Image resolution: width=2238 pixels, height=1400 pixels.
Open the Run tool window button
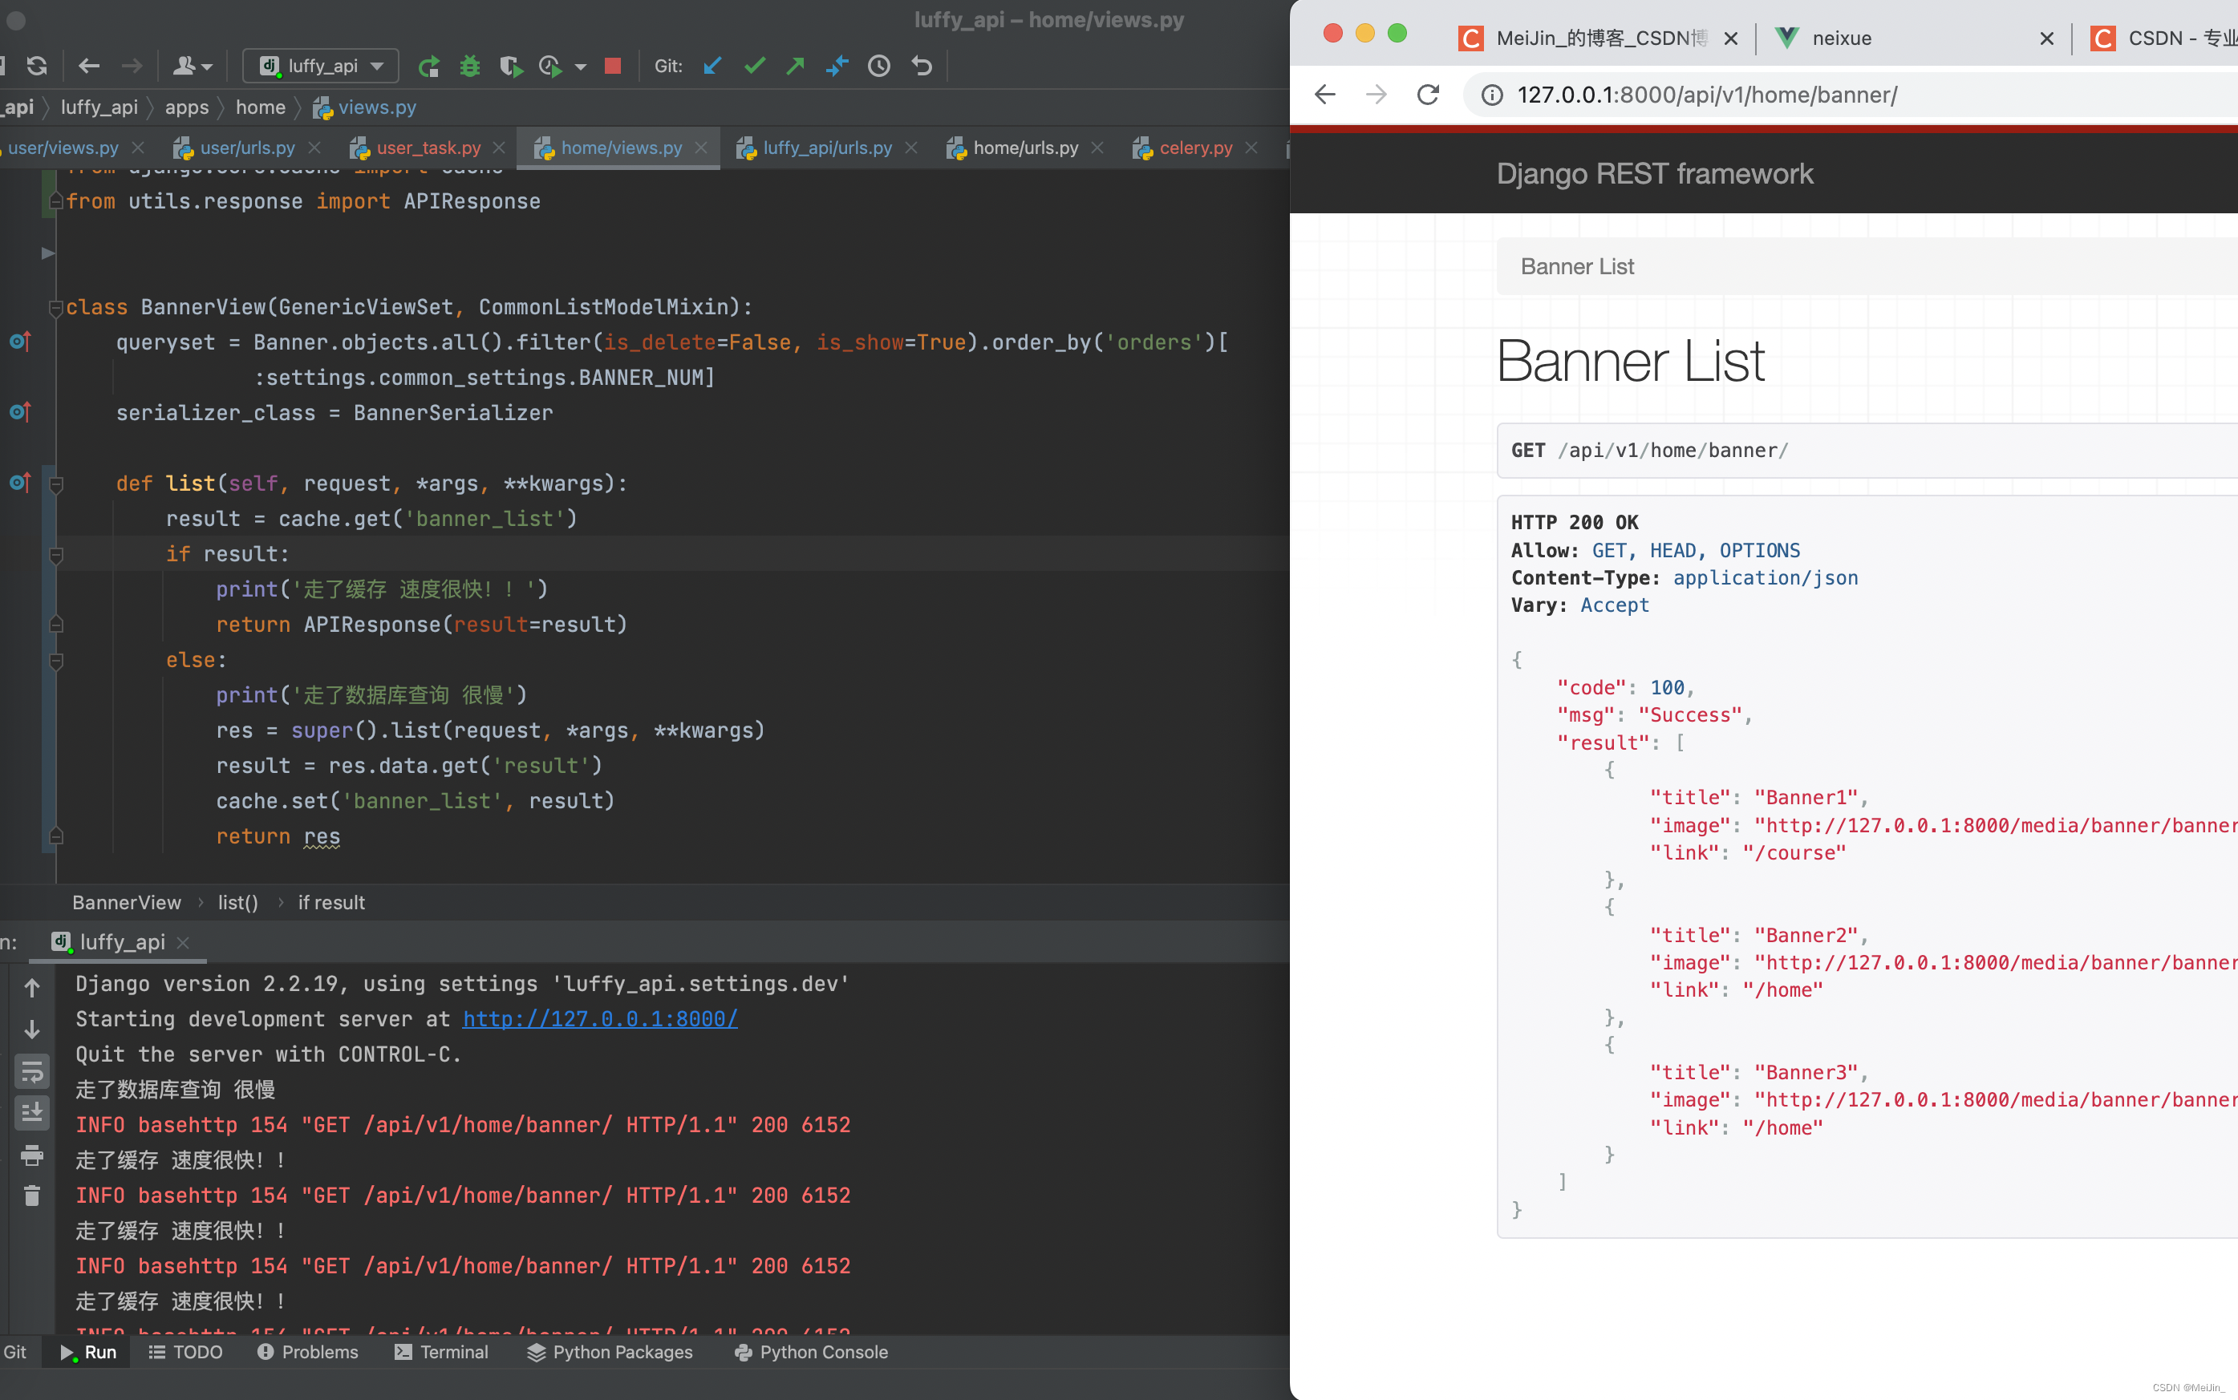pyautogui.click(x=88, y=1352)
